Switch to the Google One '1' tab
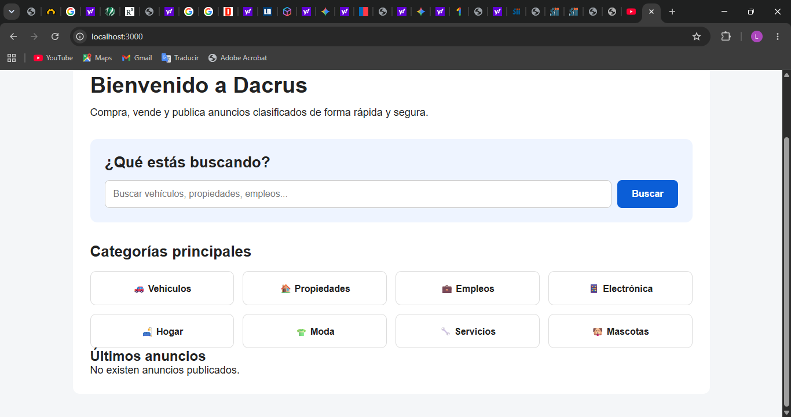This screenshot has height=417, width=791. [x=459, y=12]
